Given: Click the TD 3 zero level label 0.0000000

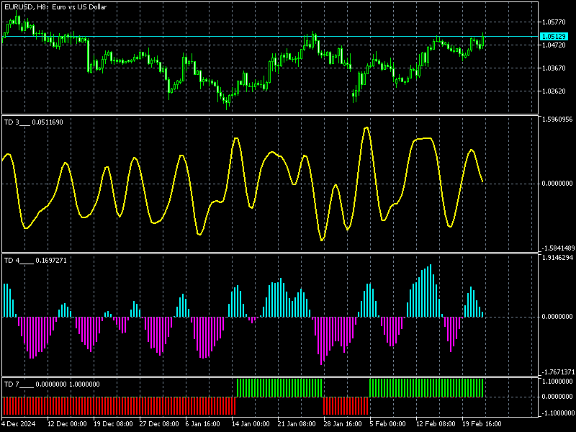Looking at the screenshot, I should [557, 184].
